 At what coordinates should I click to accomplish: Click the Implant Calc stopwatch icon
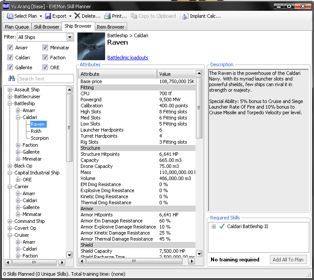tap(185, 16)
